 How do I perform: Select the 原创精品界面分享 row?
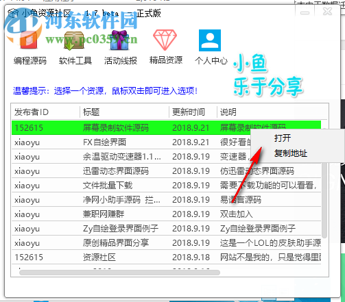tap(166, 243)
